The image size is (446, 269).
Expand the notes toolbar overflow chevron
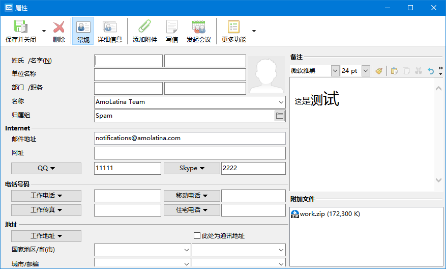[x=440, y=71]
